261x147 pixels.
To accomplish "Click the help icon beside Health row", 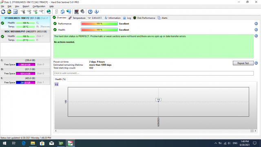I will tap(256, 30).
